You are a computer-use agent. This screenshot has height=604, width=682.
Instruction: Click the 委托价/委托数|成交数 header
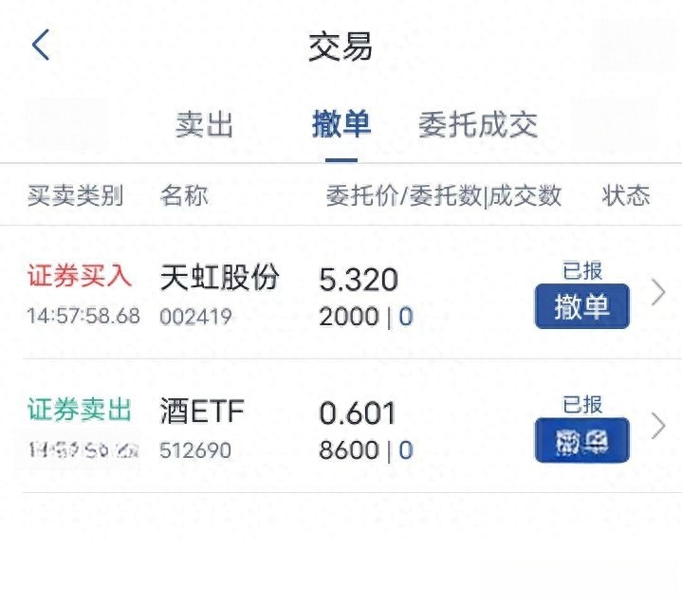pos(444,195)
